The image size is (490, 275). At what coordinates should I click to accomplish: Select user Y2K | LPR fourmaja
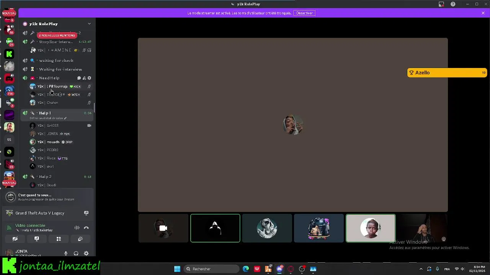(57, 86)
